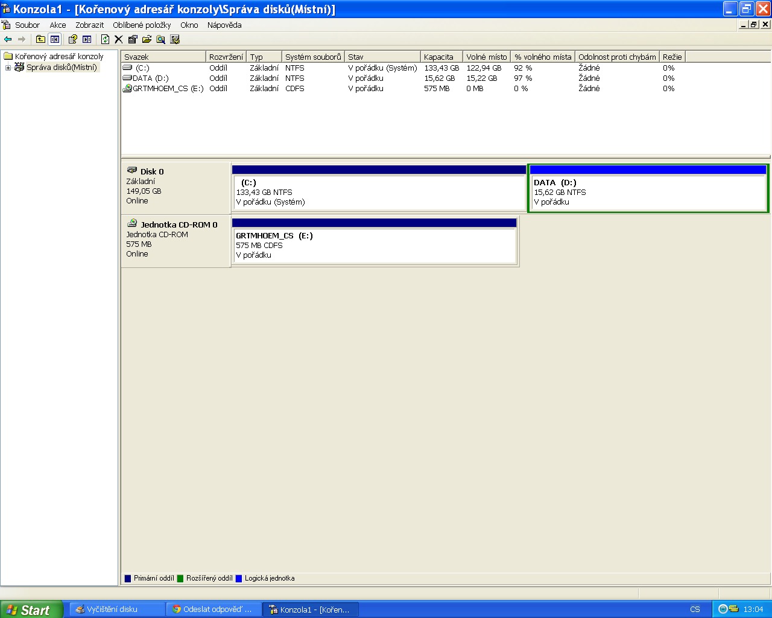Viewport: 772px width, 618px height.
Task: Sort by the Svazek column header
Action: coord(163,57)
